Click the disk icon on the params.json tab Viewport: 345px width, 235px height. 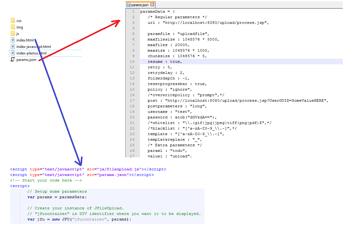(x=128, y=5)
